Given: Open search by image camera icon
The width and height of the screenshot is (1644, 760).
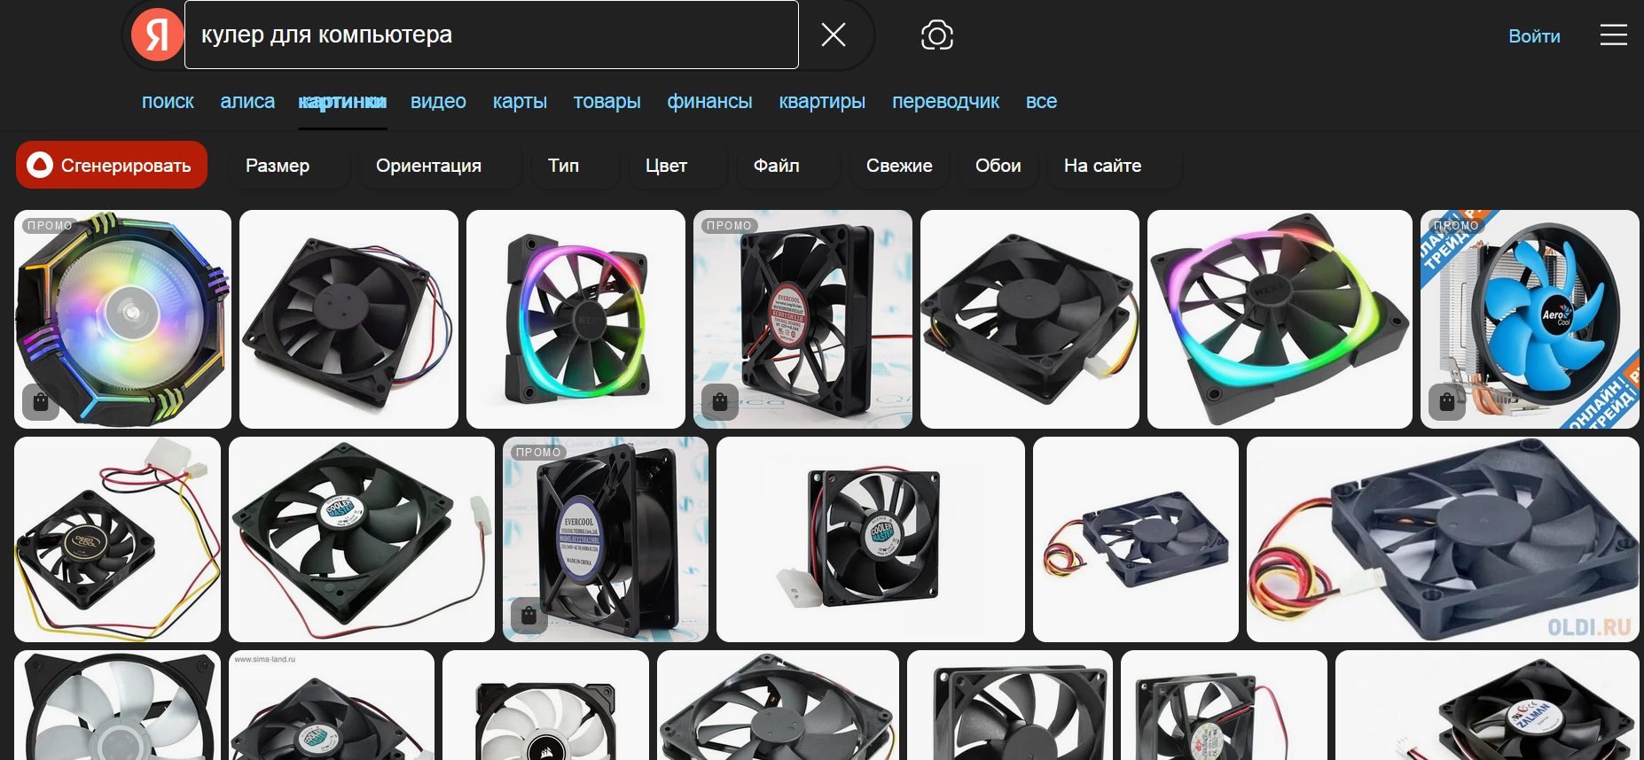Looking at the screenshot, I should pos(937,35).
